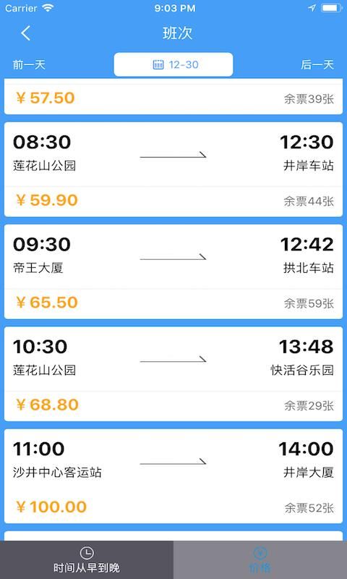The height and width of the screenshot is (579, 347).
Task: Select the 09:30 帝王大厦 trip
Action: pos(173,272)
